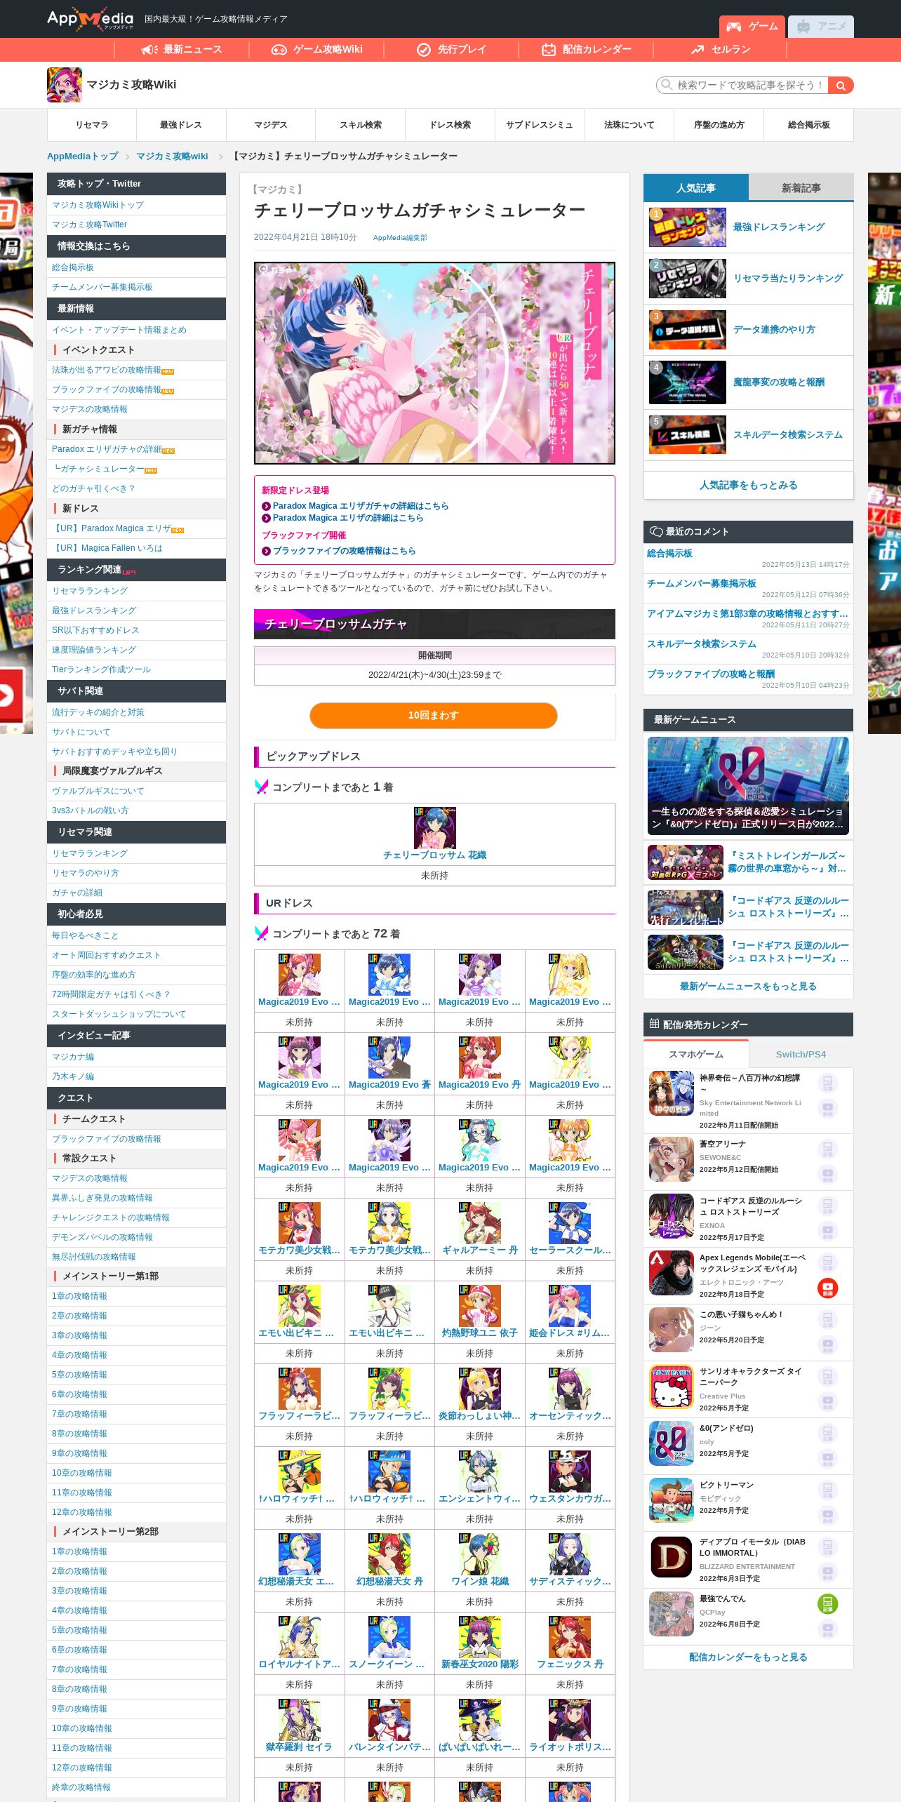Open Paradox Magica エリザガチャの詳細 link
The height and width of the screenshot is (1802, 901).
click(x=361, y=506)
